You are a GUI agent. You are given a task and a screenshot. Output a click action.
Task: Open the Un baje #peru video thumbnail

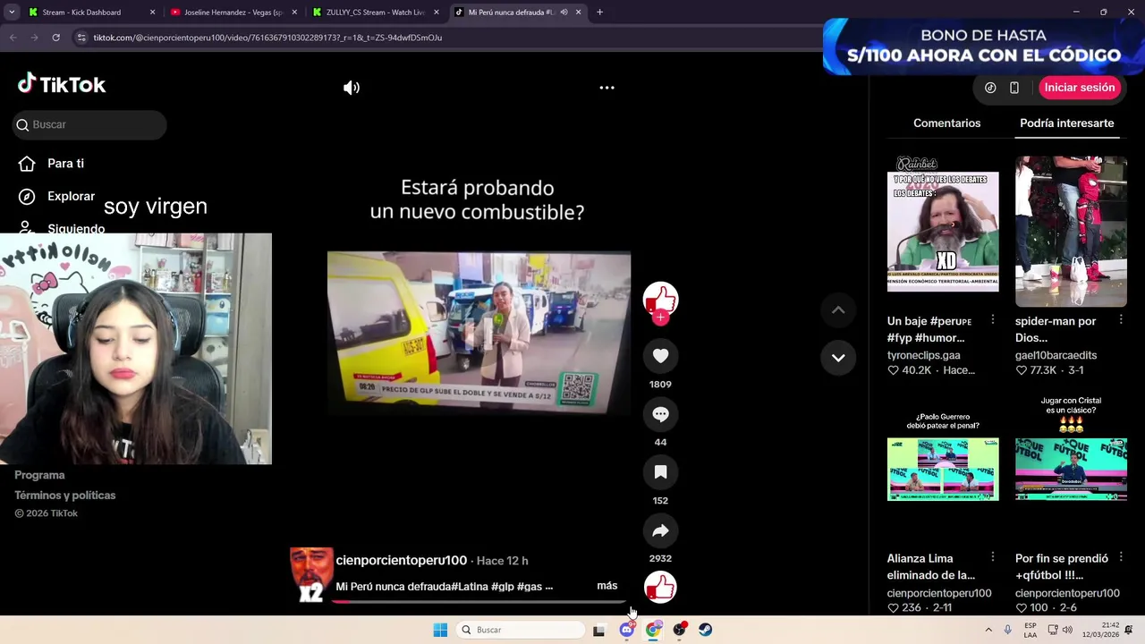click(x=943, y=231)
